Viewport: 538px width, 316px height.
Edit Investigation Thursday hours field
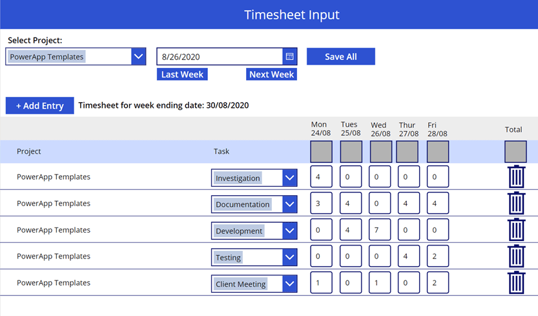(409, 176)
